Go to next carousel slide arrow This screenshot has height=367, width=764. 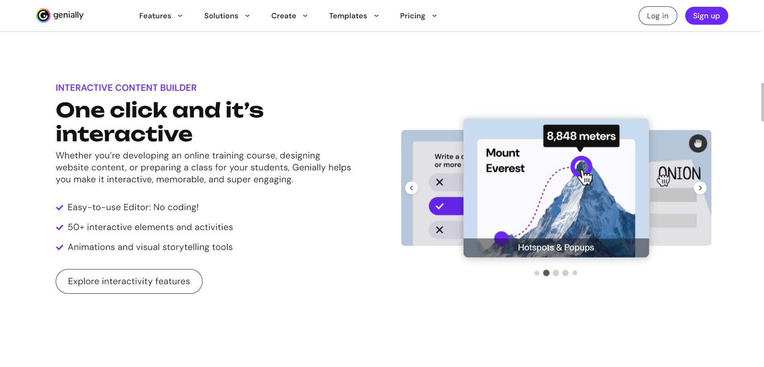pos(700,188)
